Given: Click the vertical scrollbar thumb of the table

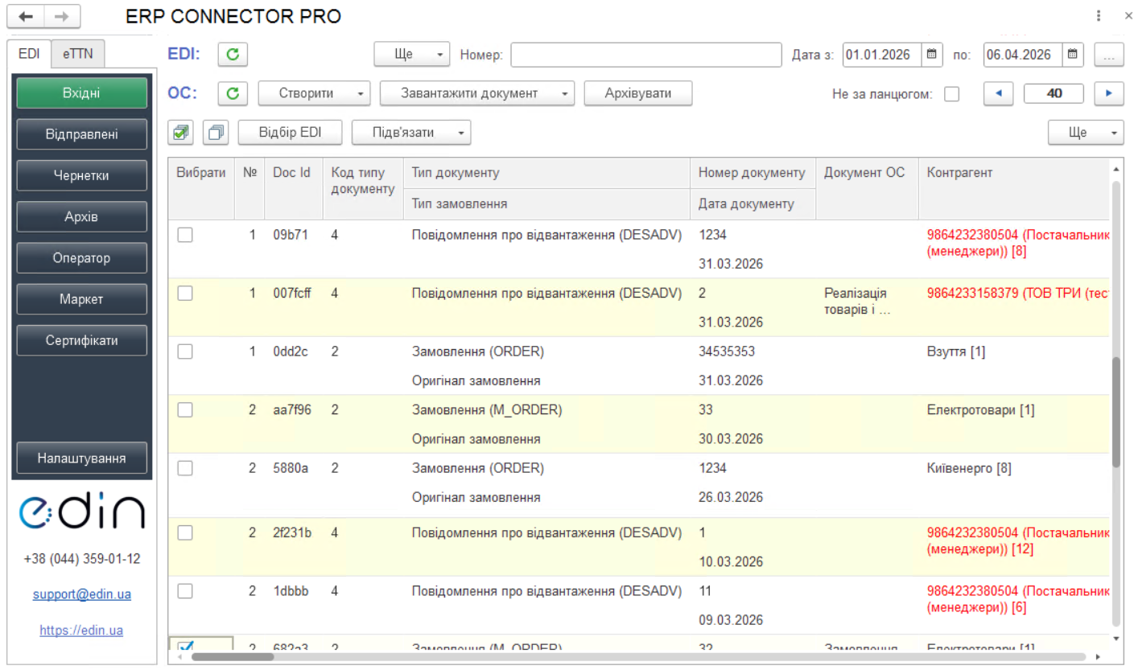Looking at the screenshot, I should pyautogui.click(x=1115, y=412).
